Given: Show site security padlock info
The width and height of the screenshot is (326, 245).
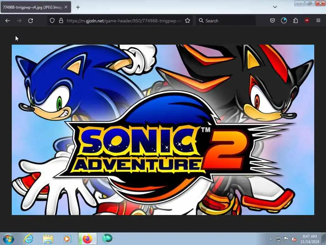Looking at the screenshot, I should (61, 20).
